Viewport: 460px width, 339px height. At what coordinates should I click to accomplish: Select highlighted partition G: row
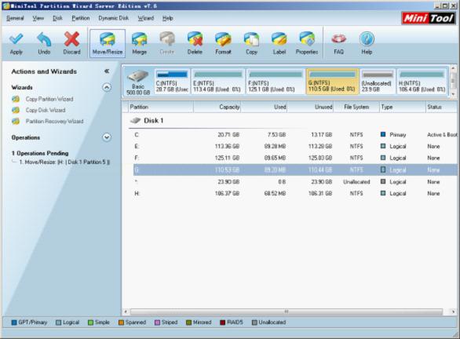[295, 169]
